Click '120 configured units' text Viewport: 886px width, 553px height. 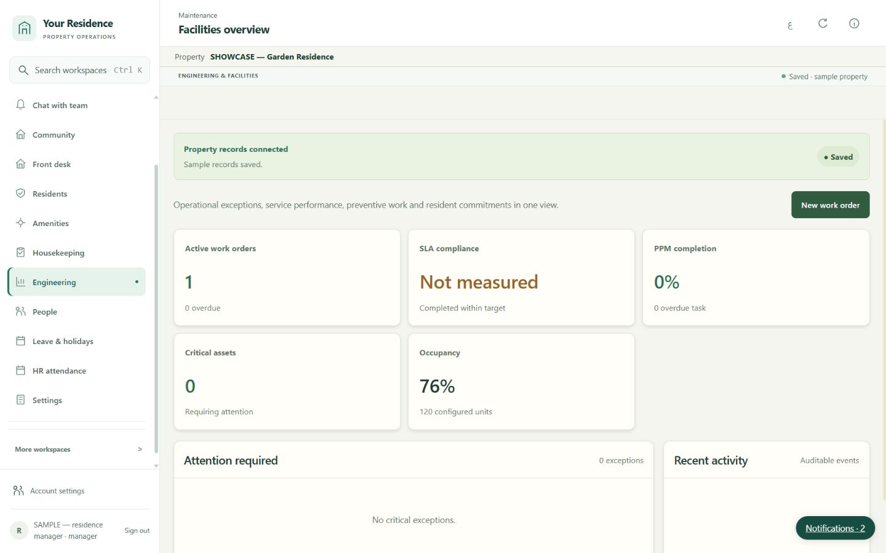coord(455,412)
